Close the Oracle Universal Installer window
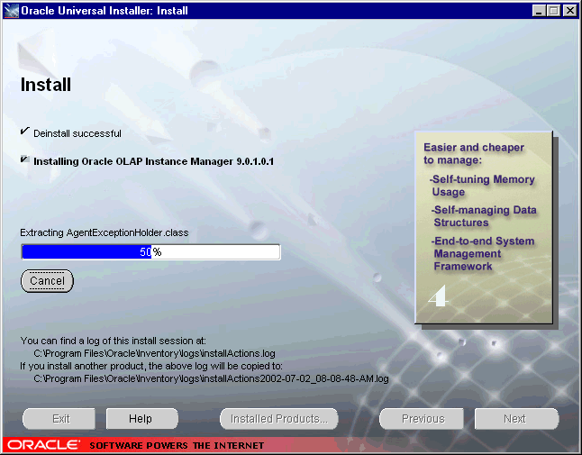This screenshot has height=455, width=582. [569, 11]
